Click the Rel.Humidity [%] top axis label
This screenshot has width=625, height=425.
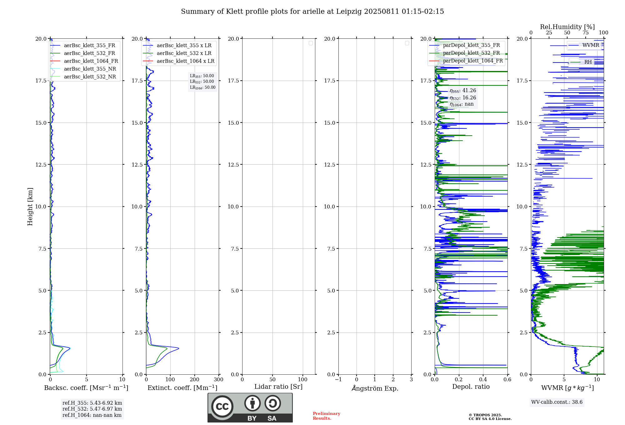click(567, 27)
